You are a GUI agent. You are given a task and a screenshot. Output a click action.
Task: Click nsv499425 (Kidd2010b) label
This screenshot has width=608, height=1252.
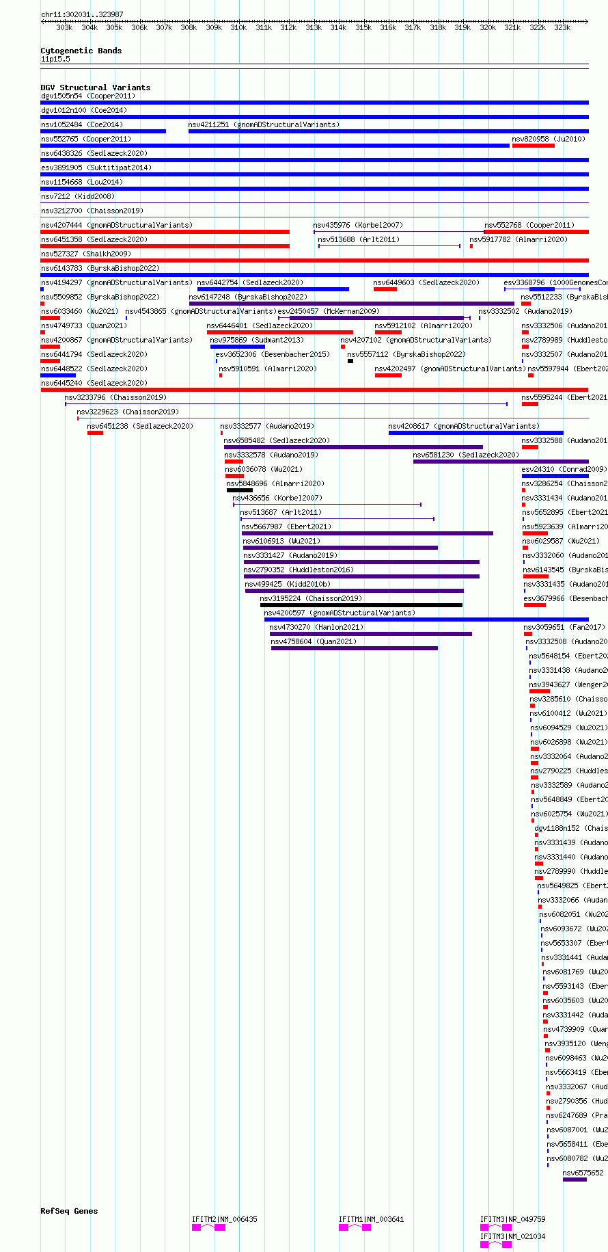(x=288, y=584)
